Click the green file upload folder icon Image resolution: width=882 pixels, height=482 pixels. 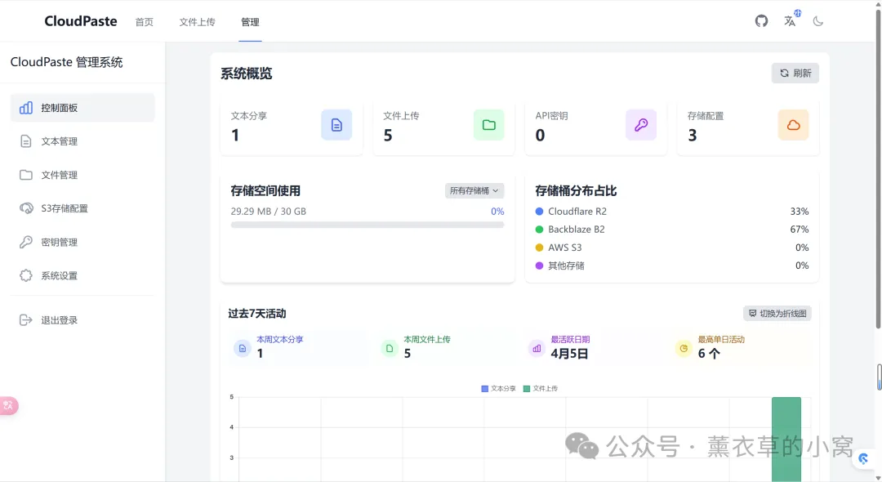tap(488, 125)
